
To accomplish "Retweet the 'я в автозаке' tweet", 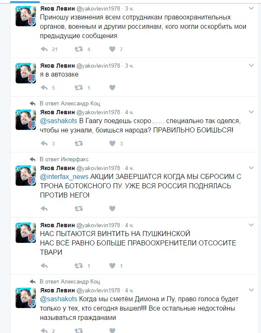I will click(x=79, y=88).
